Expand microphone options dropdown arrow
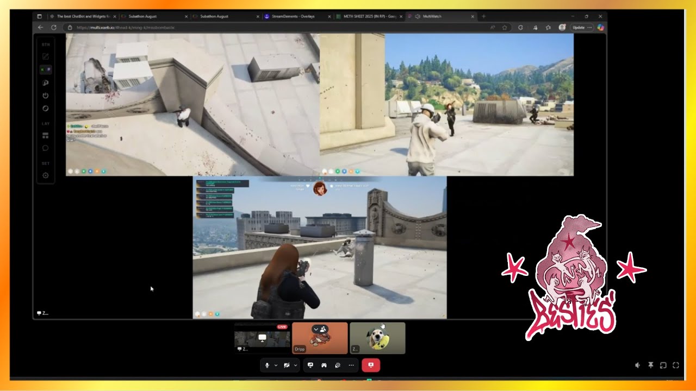This screenshot has width=696, height=391. pos(276,365)
